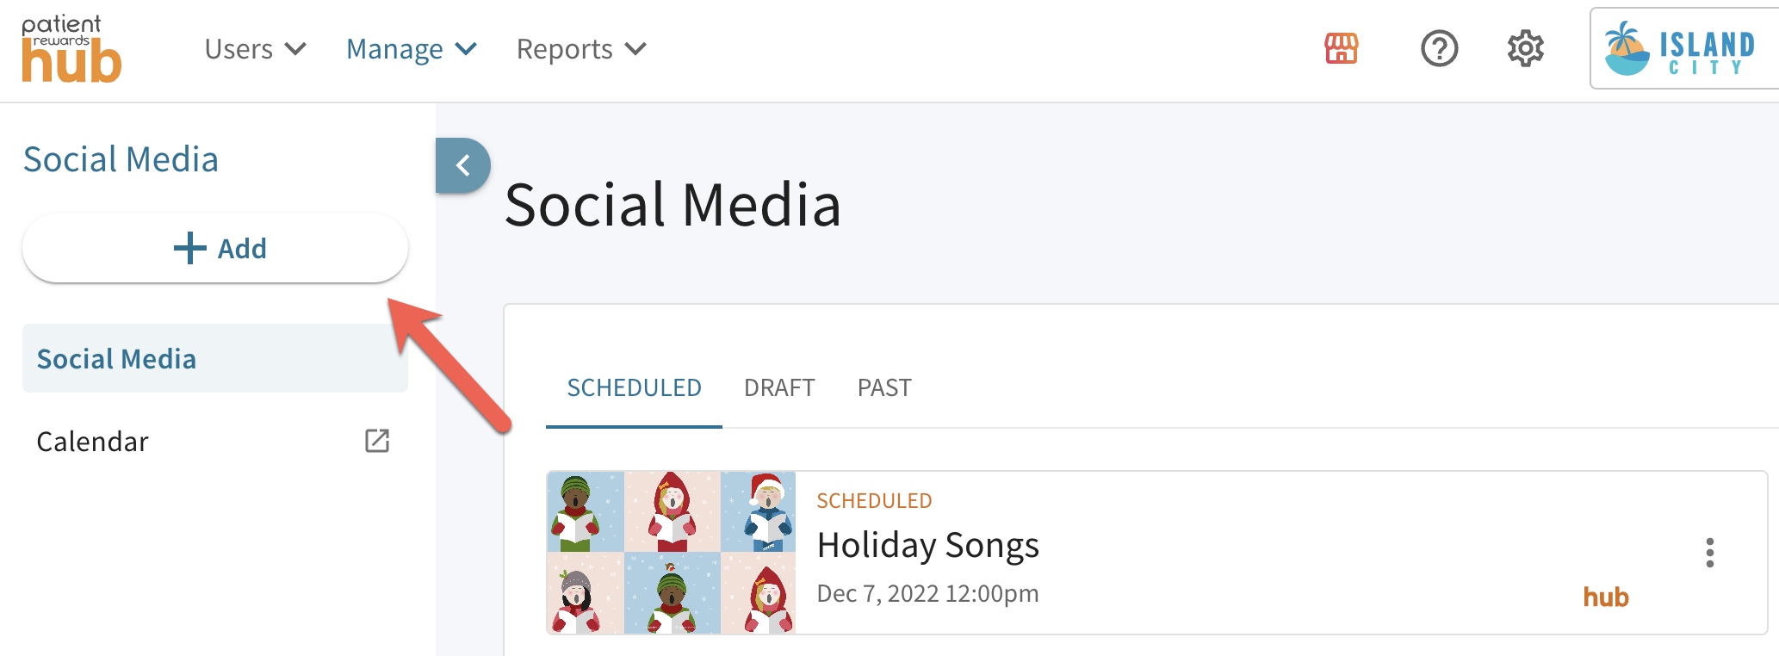
Task: Select Social Media in sidebar
Action: pos(215,358)
